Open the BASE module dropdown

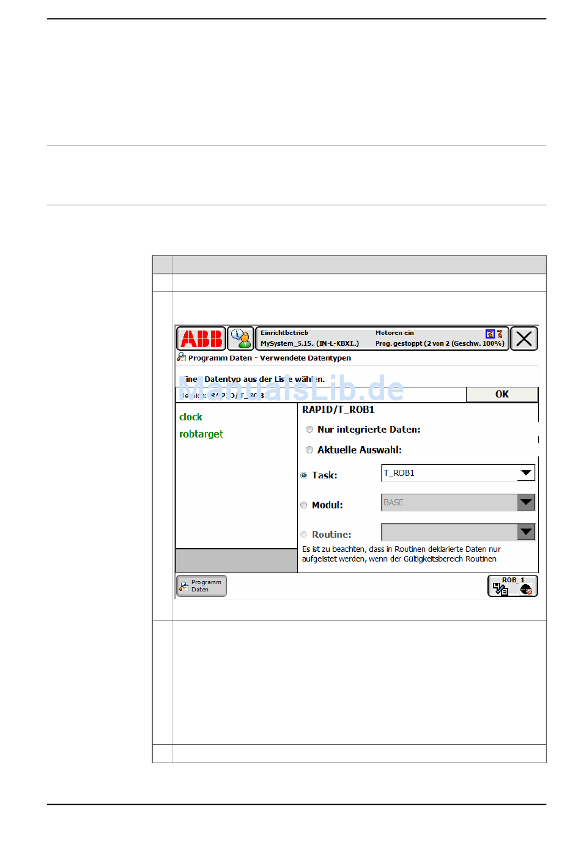(x=526, y=502)
